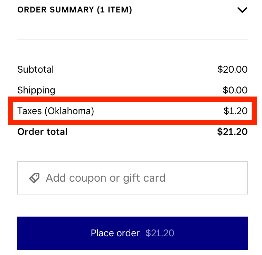Click the bold $21.20 order total amount
The width and height of the screenshot is (262, 255).
[232, 131]
